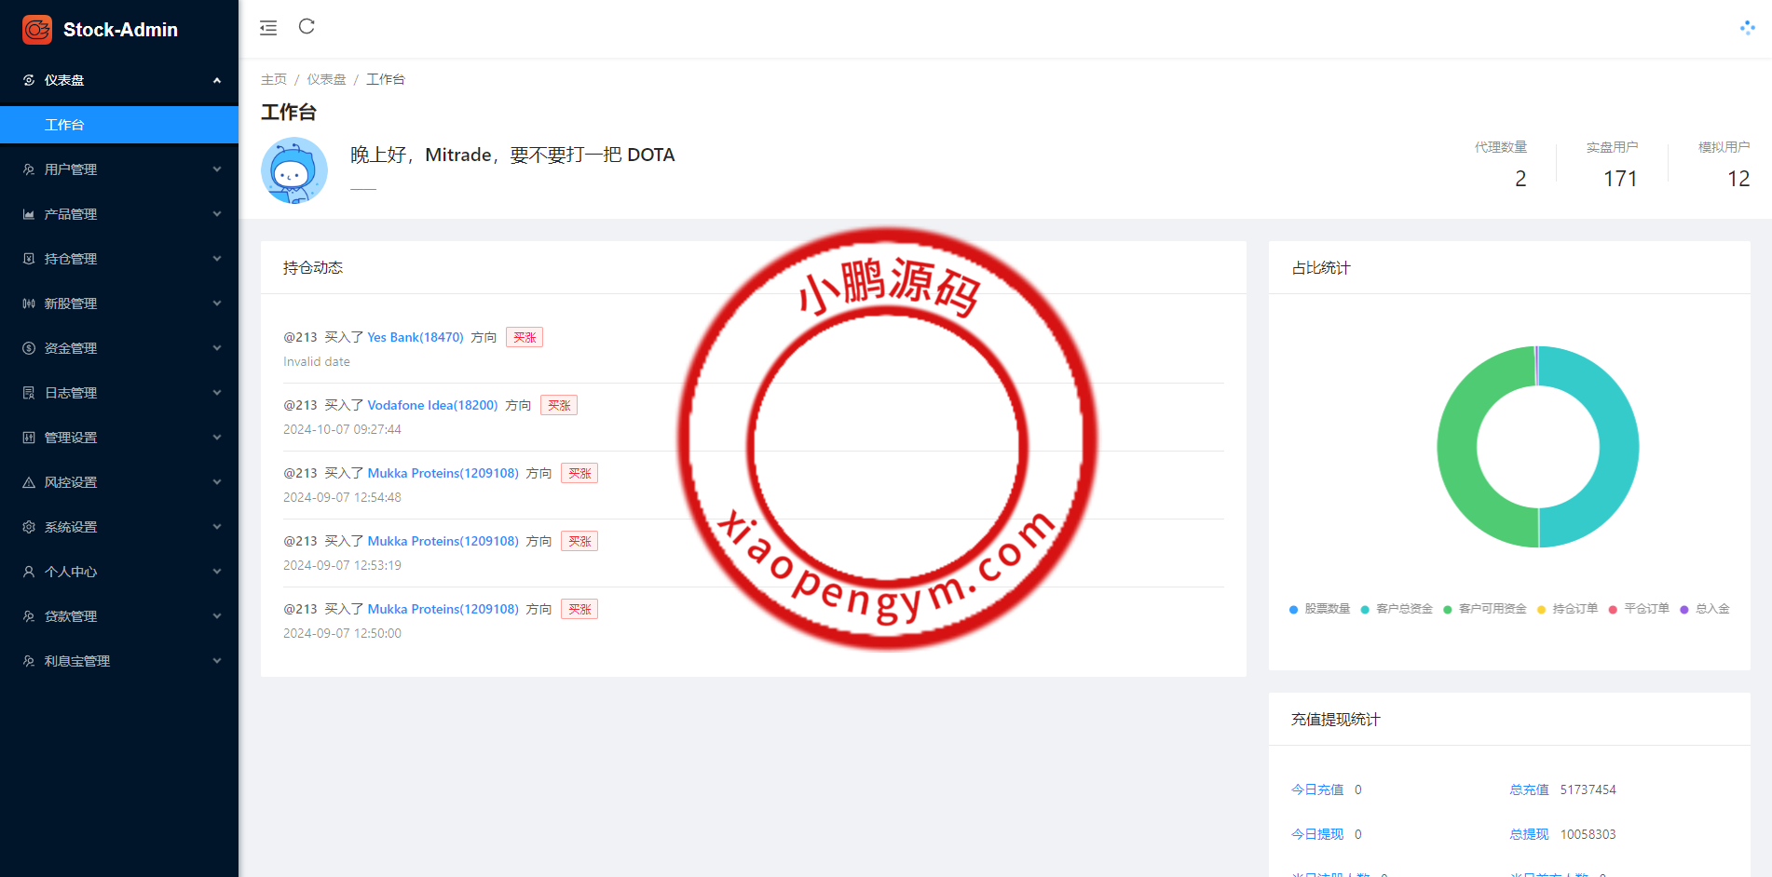Open the Yes Bank(18470) stock link

[415, 337]
